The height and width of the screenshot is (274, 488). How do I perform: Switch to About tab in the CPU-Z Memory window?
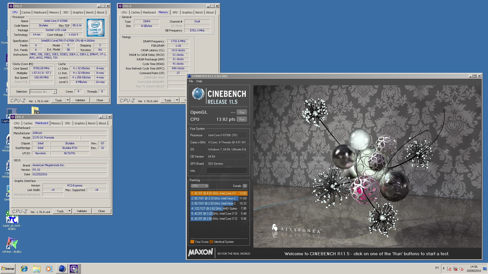click(x=210, y=12)
